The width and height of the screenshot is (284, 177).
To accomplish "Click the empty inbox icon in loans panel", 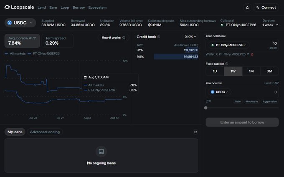I will pos(101,152).
